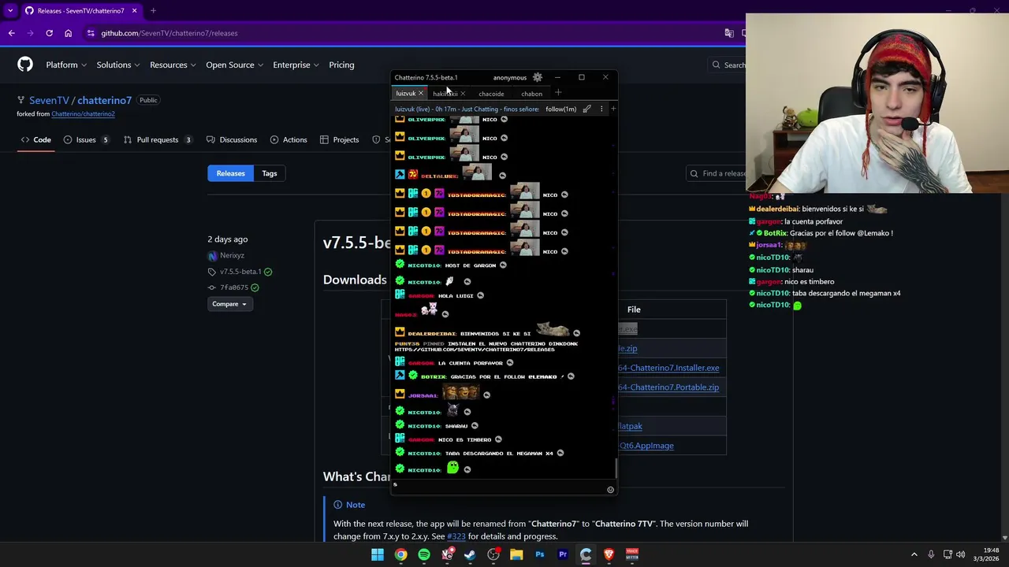Reply icon next to 'taba descargando el megaman x4'
The width and height of the screenshot is (1009, 567).
coord(560,453)
